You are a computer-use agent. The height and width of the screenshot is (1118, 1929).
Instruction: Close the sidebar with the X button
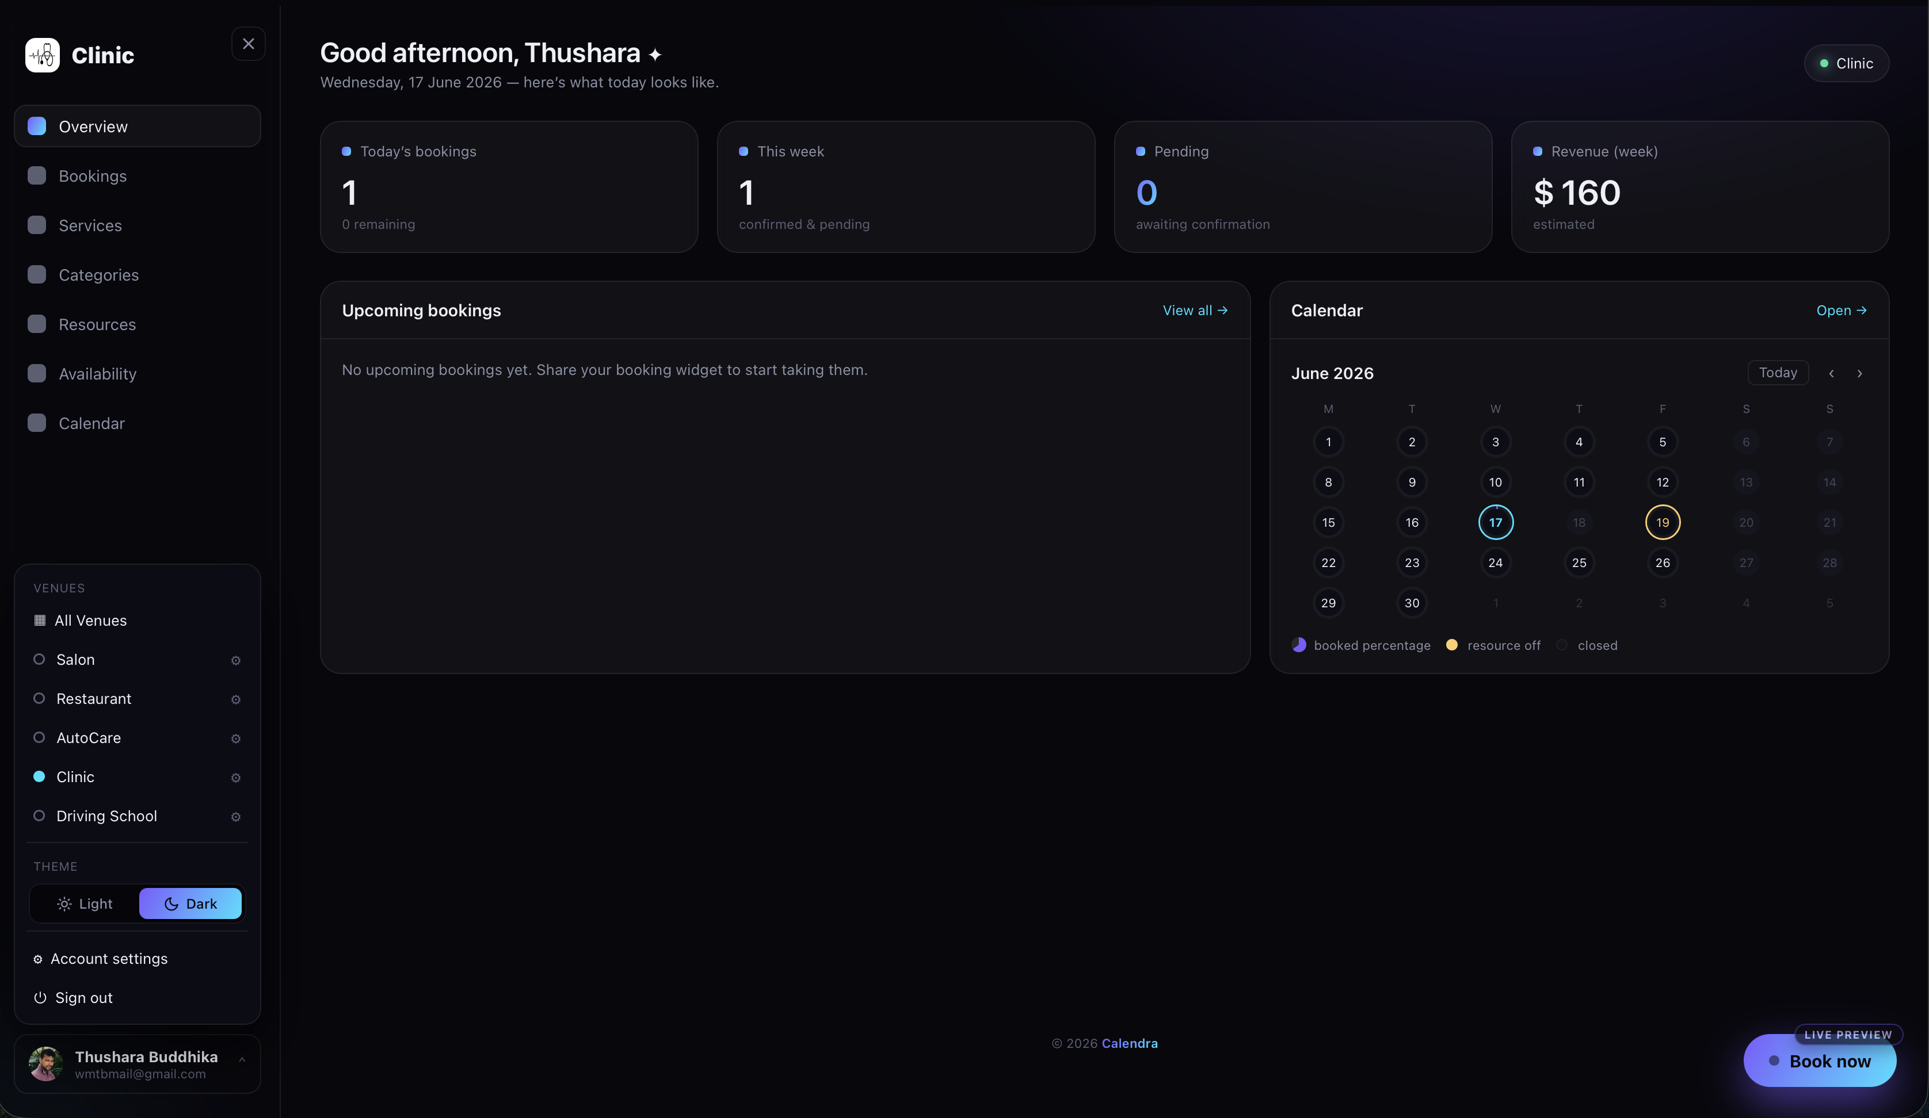click(248, 44)
